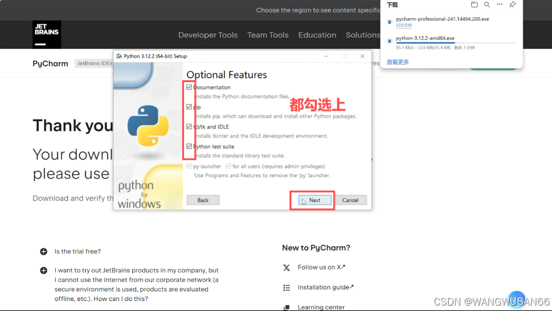Click the Next button in Python Setup
Image resolution: width=552 pixels, height=311 pixels.
315,200
